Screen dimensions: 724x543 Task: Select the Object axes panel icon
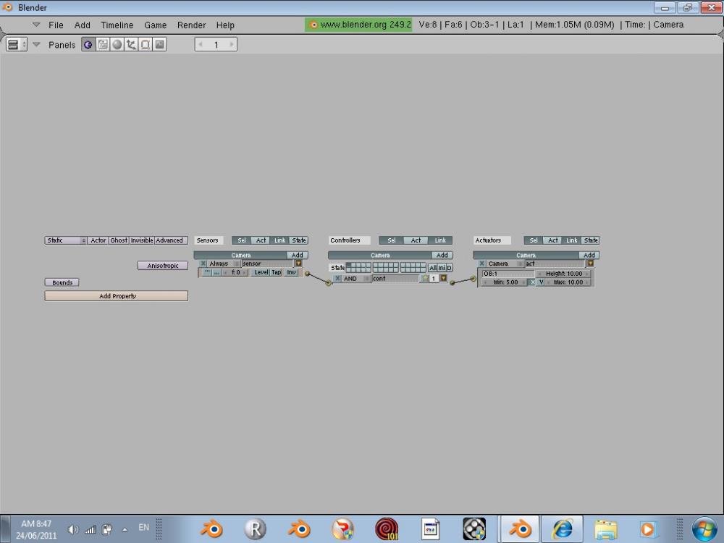[x=131, y=44]
